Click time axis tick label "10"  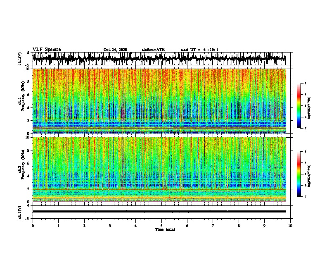coord(290,226)
